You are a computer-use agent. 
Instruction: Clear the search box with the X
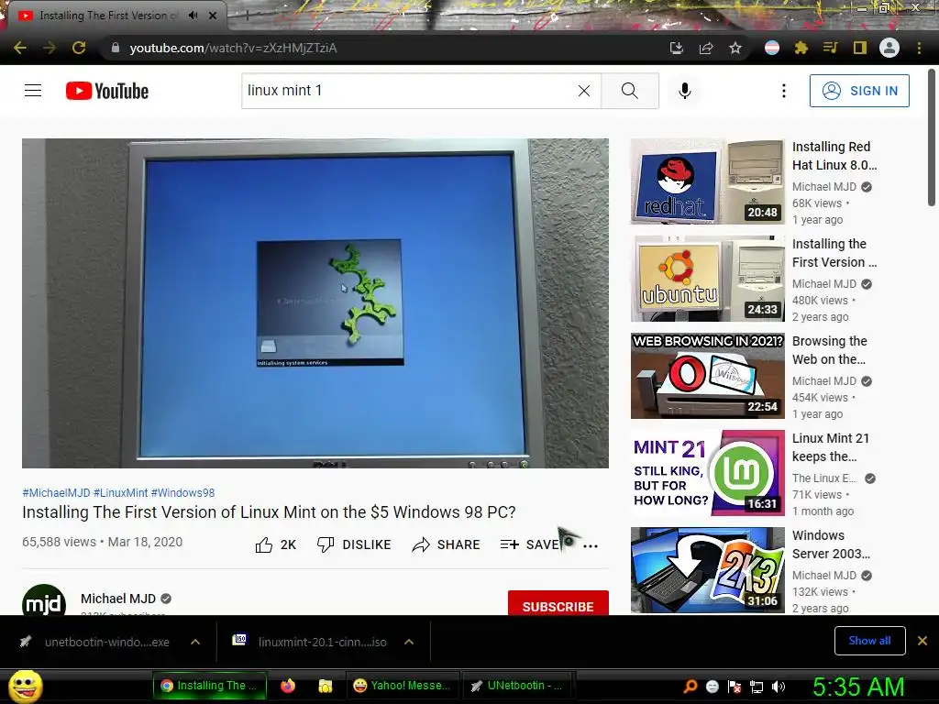[584, 91]
